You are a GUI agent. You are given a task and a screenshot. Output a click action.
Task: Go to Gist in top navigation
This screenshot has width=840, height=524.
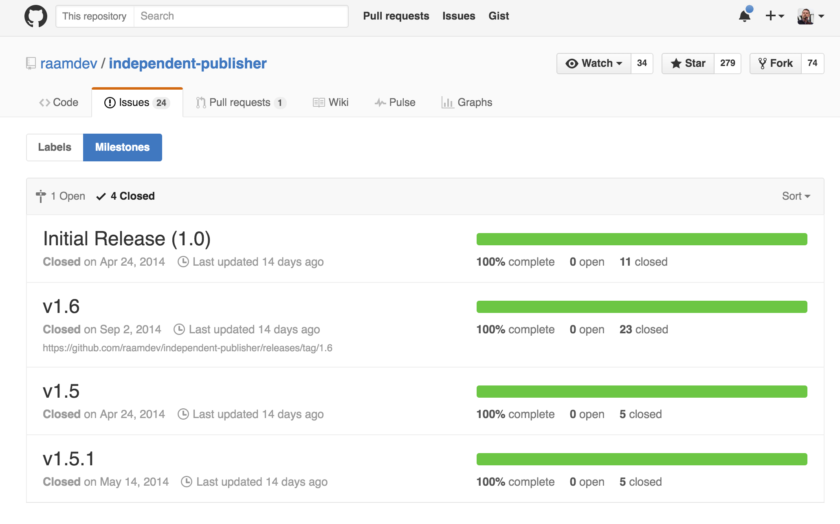(499, 16)
